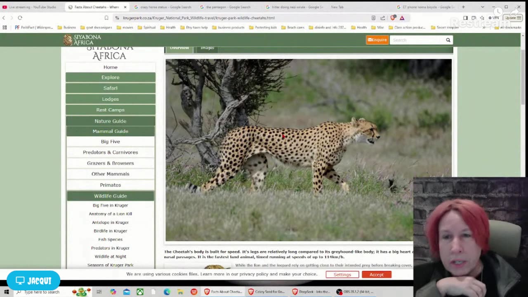Viewport: 528px width, 297px height.
Task: Open the Beach cams bookmarks folder
Action: coord(293,28)
